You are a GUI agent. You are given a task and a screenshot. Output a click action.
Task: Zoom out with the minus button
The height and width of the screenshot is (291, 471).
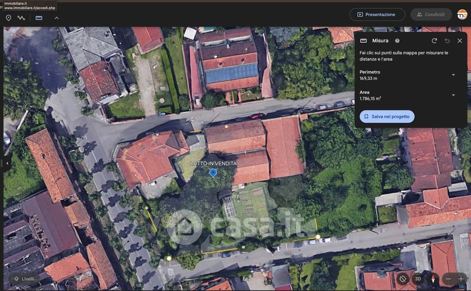pos(449,279)
